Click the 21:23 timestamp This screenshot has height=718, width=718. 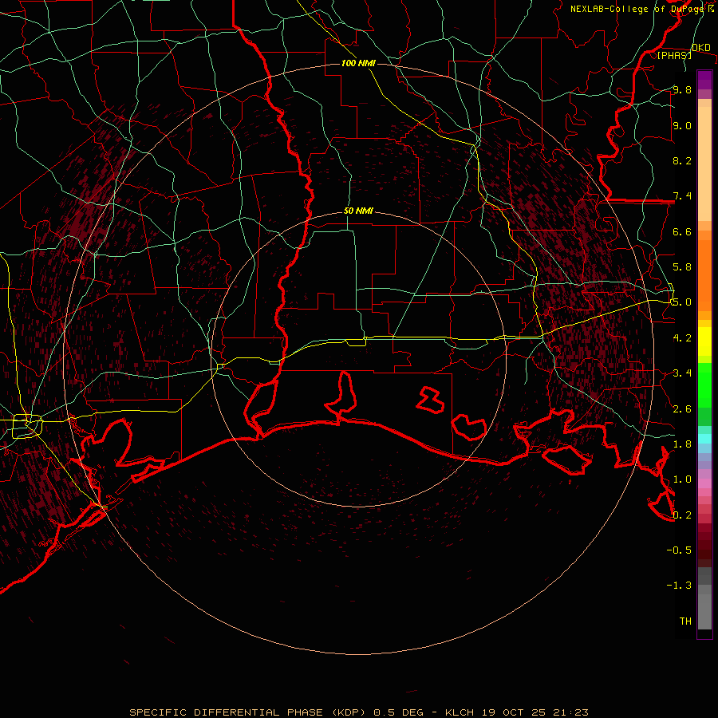click(x=572, y=712)
